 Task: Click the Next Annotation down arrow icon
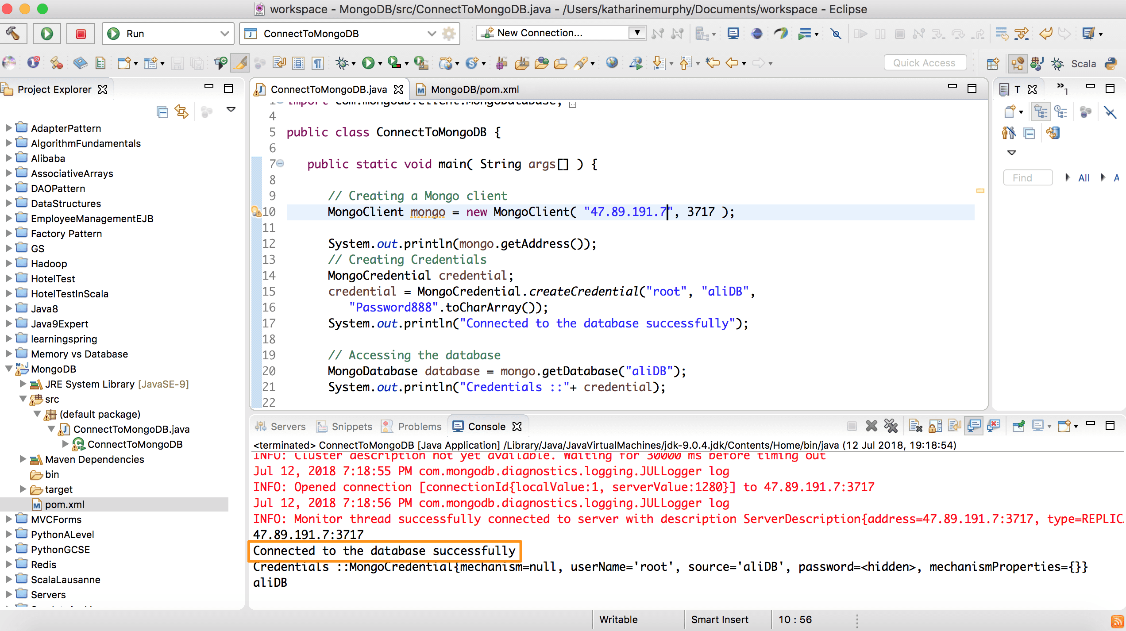click(659, 63)
